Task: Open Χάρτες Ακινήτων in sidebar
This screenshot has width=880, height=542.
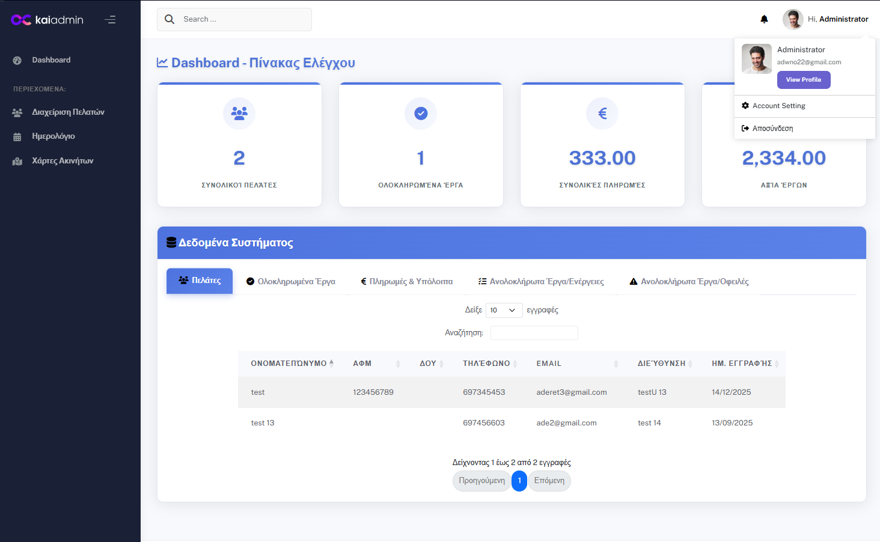Action: 63,161
